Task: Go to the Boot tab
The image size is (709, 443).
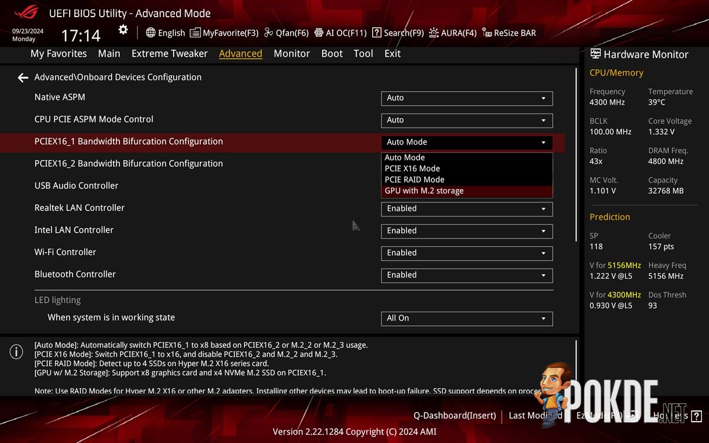Action: [332, 53]
